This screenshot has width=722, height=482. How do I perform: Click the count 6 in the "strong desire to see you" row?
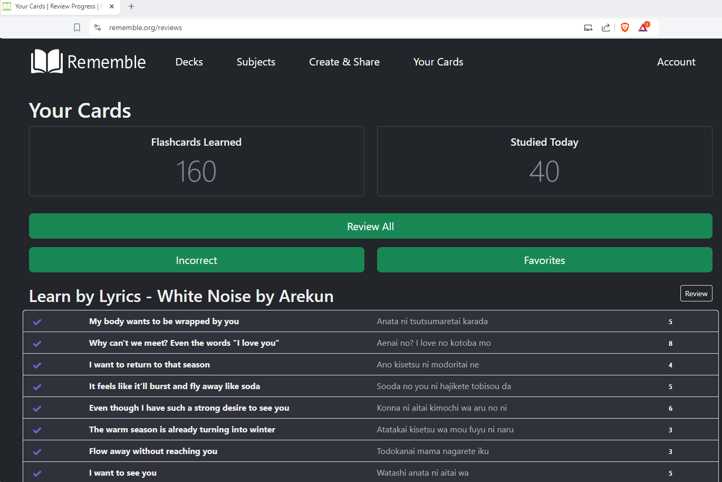670,408
